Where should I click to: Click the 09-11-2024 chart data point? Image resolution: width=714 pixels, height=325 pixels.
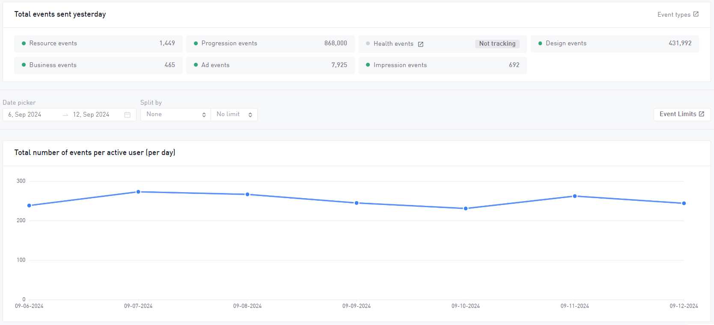tap(575, 196)
